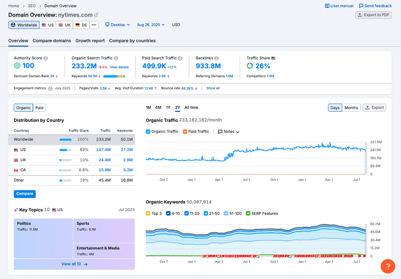The image size is (401, 279).
Task: Select the UK flag database
Action: 65,25
